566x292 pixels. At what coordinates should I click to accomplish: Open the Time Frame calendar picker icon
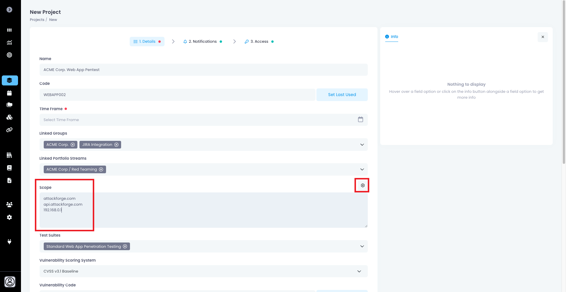point(360,120)
